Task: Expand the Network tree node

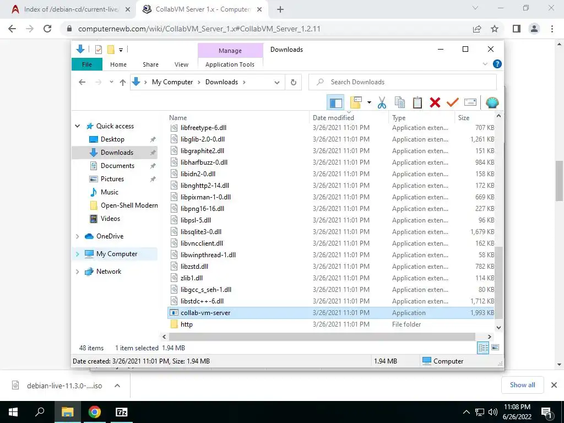Action: pos(77,272)
